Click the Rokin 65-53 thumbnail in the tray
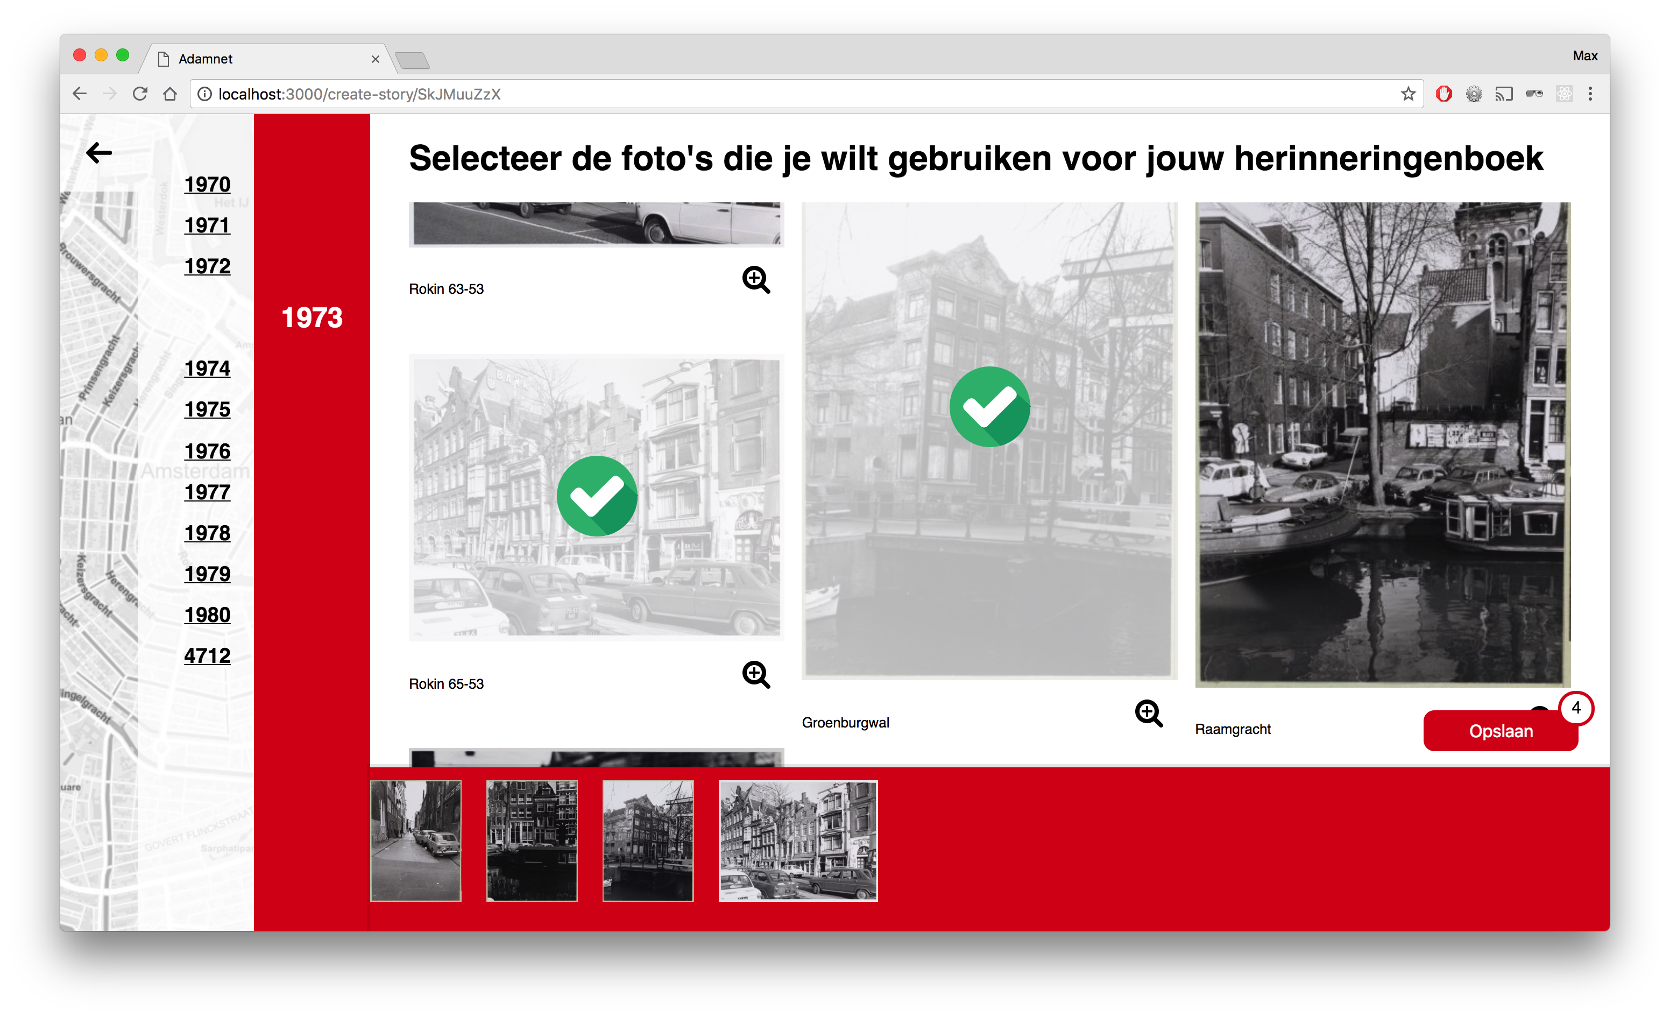 tap(798, 841)
